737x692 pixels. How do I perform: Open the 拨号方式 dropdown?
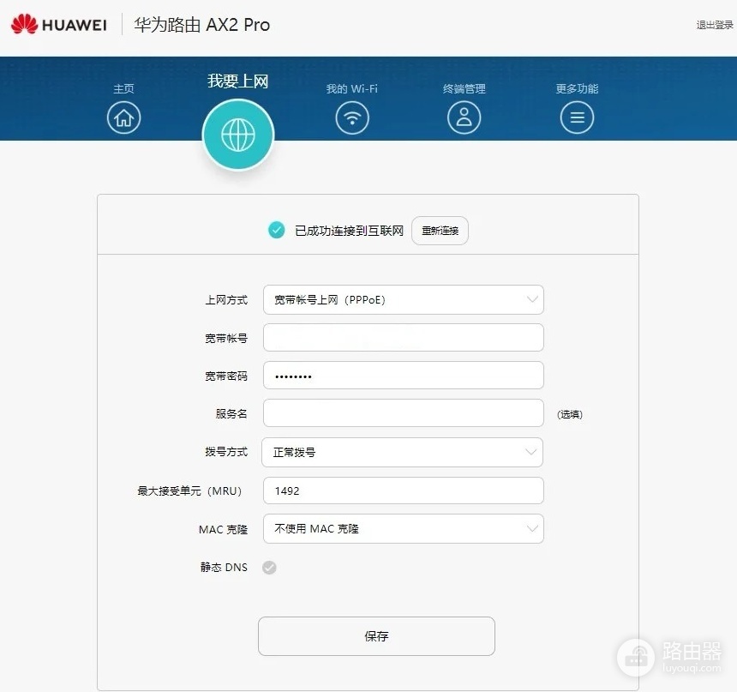(402, 452)
